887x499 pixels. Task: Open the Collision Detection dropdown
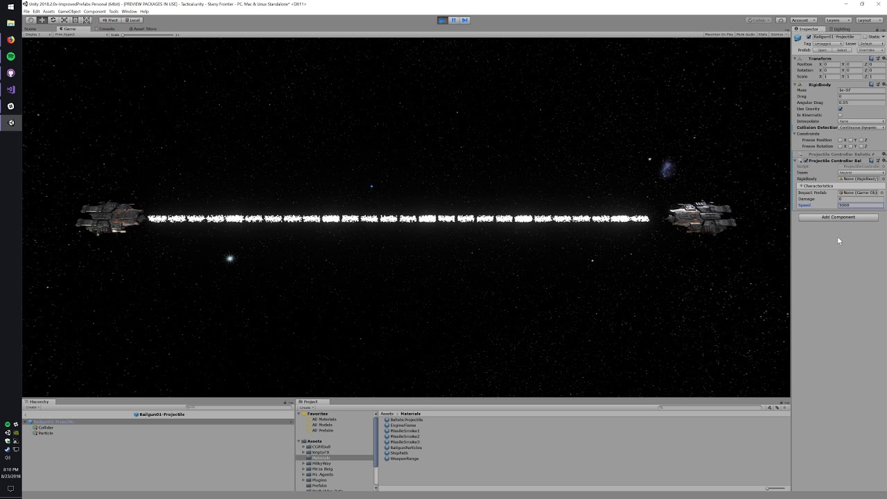coord(861,128)
